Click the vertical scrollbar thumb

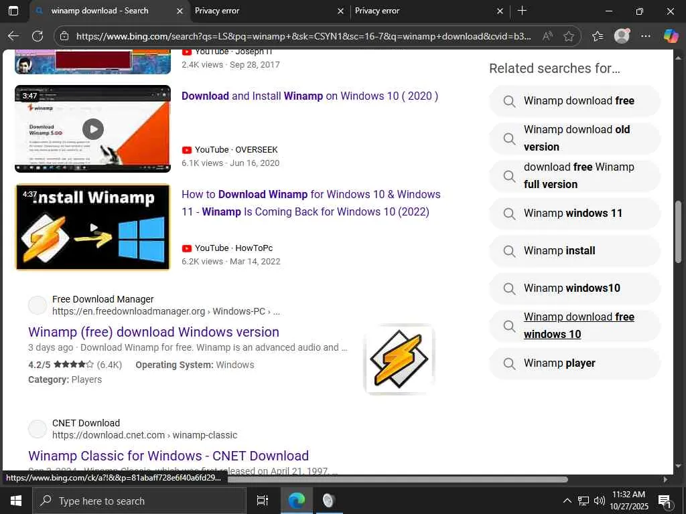click(679, 232)
